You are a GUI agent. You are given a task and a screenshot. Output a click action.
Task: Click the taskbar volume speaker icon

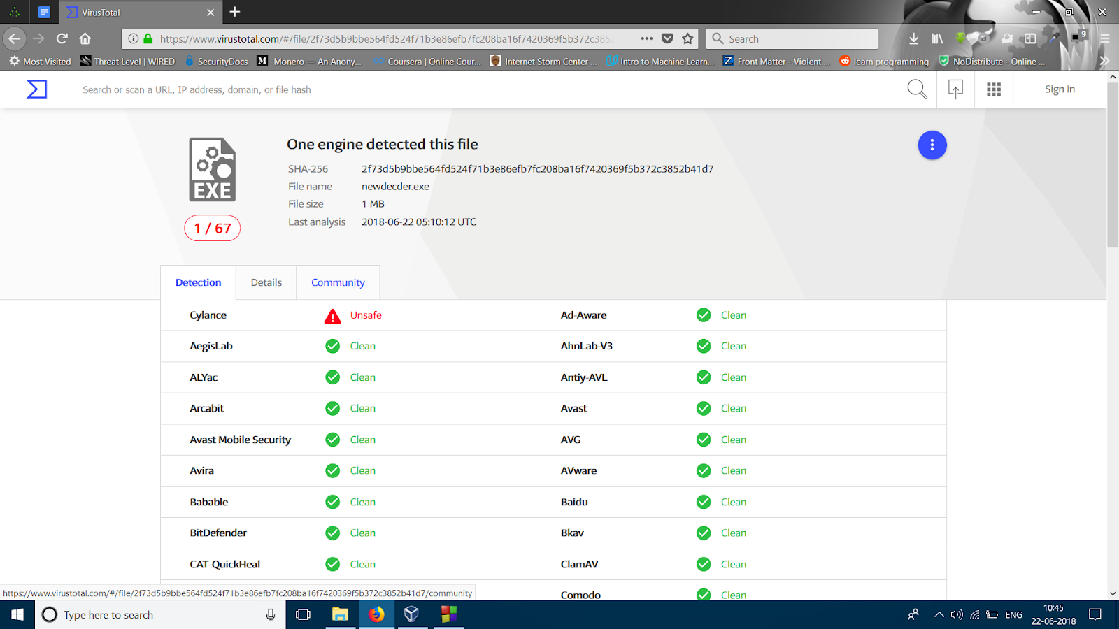coord(957,615)
